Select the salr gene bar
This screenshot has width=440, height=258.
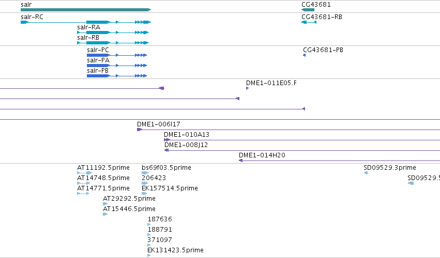86,10
